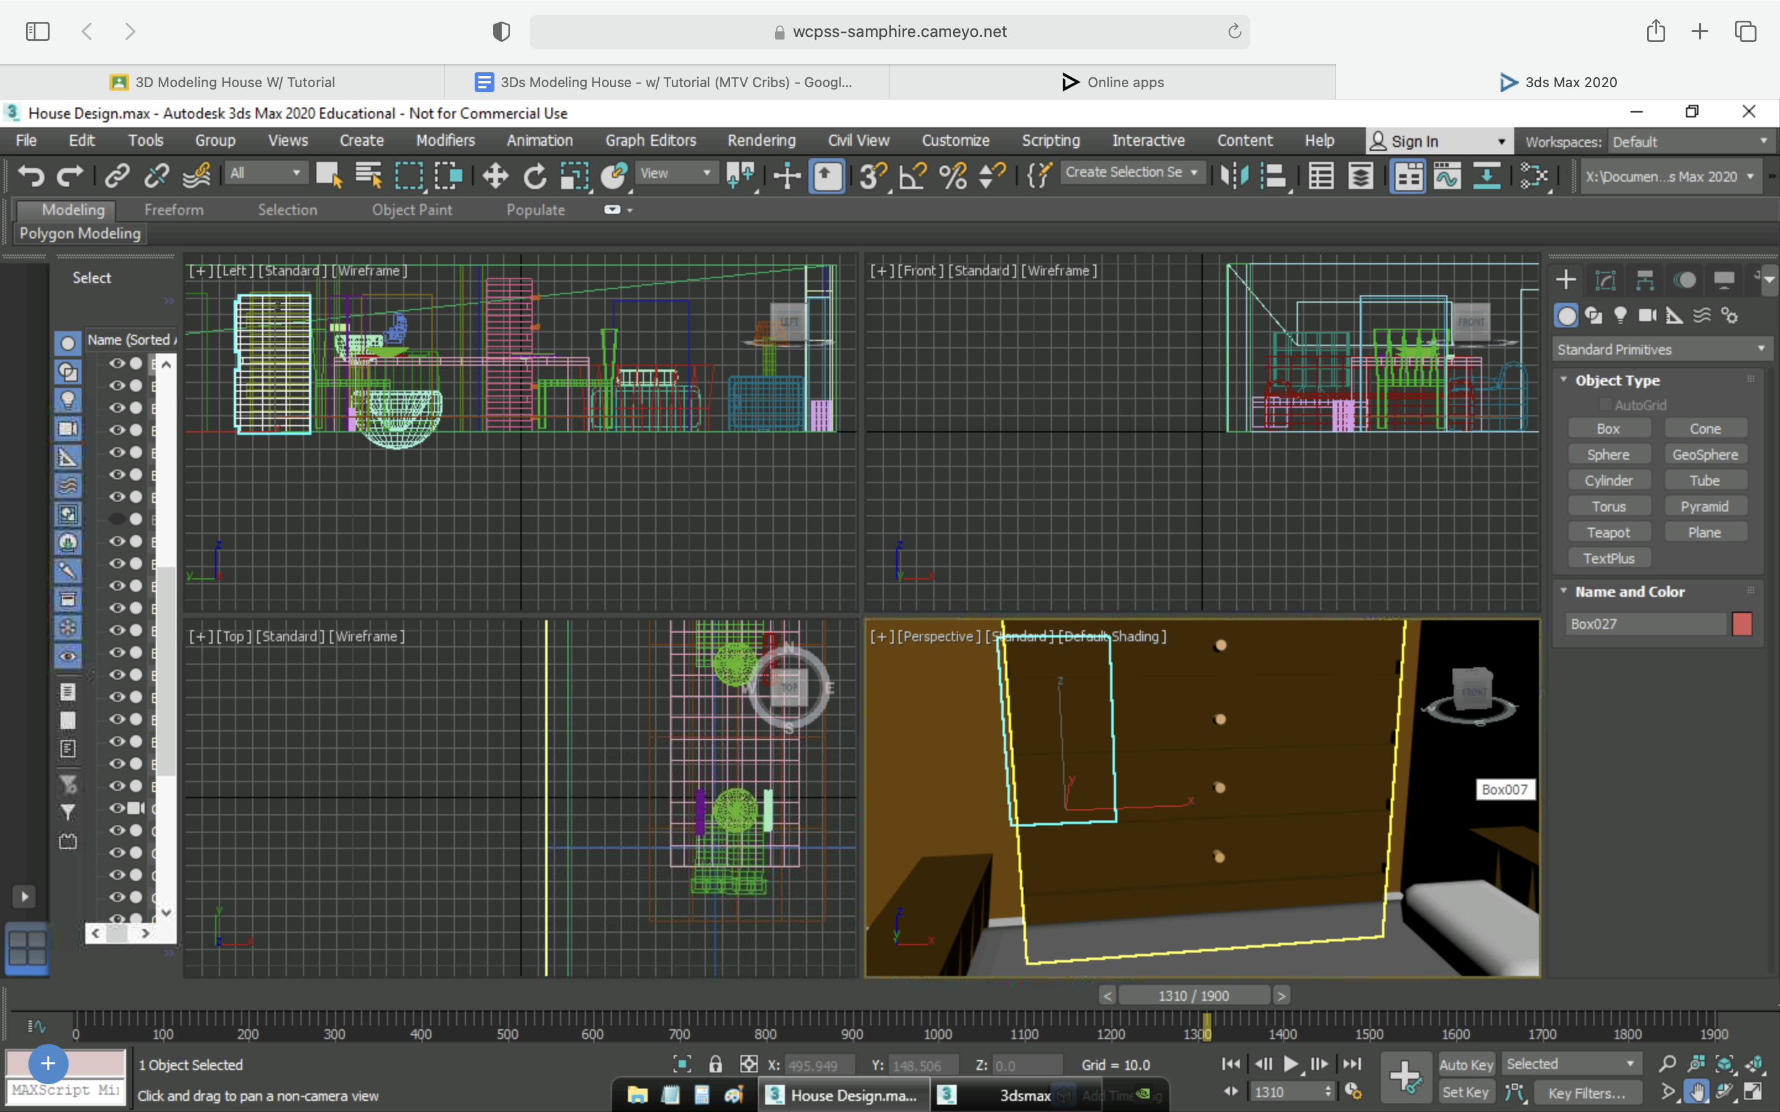
Task: Open the Standard Primitives dropdown
Action: 1663,348
